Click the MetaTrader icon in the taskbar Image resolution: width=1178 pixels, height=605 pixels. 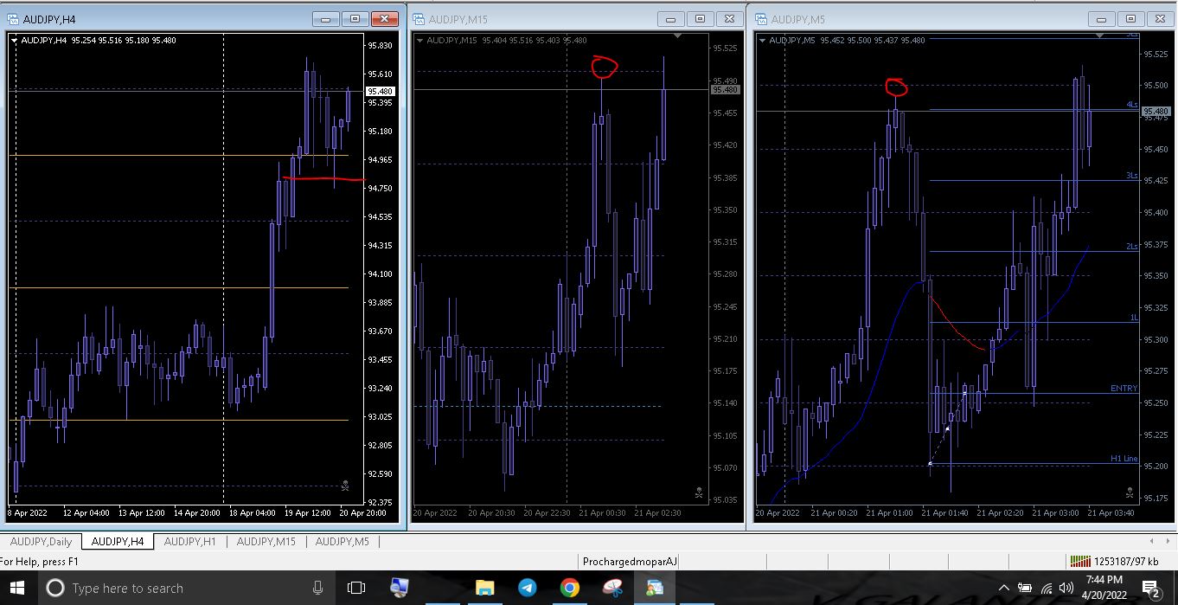click(653, 588)
